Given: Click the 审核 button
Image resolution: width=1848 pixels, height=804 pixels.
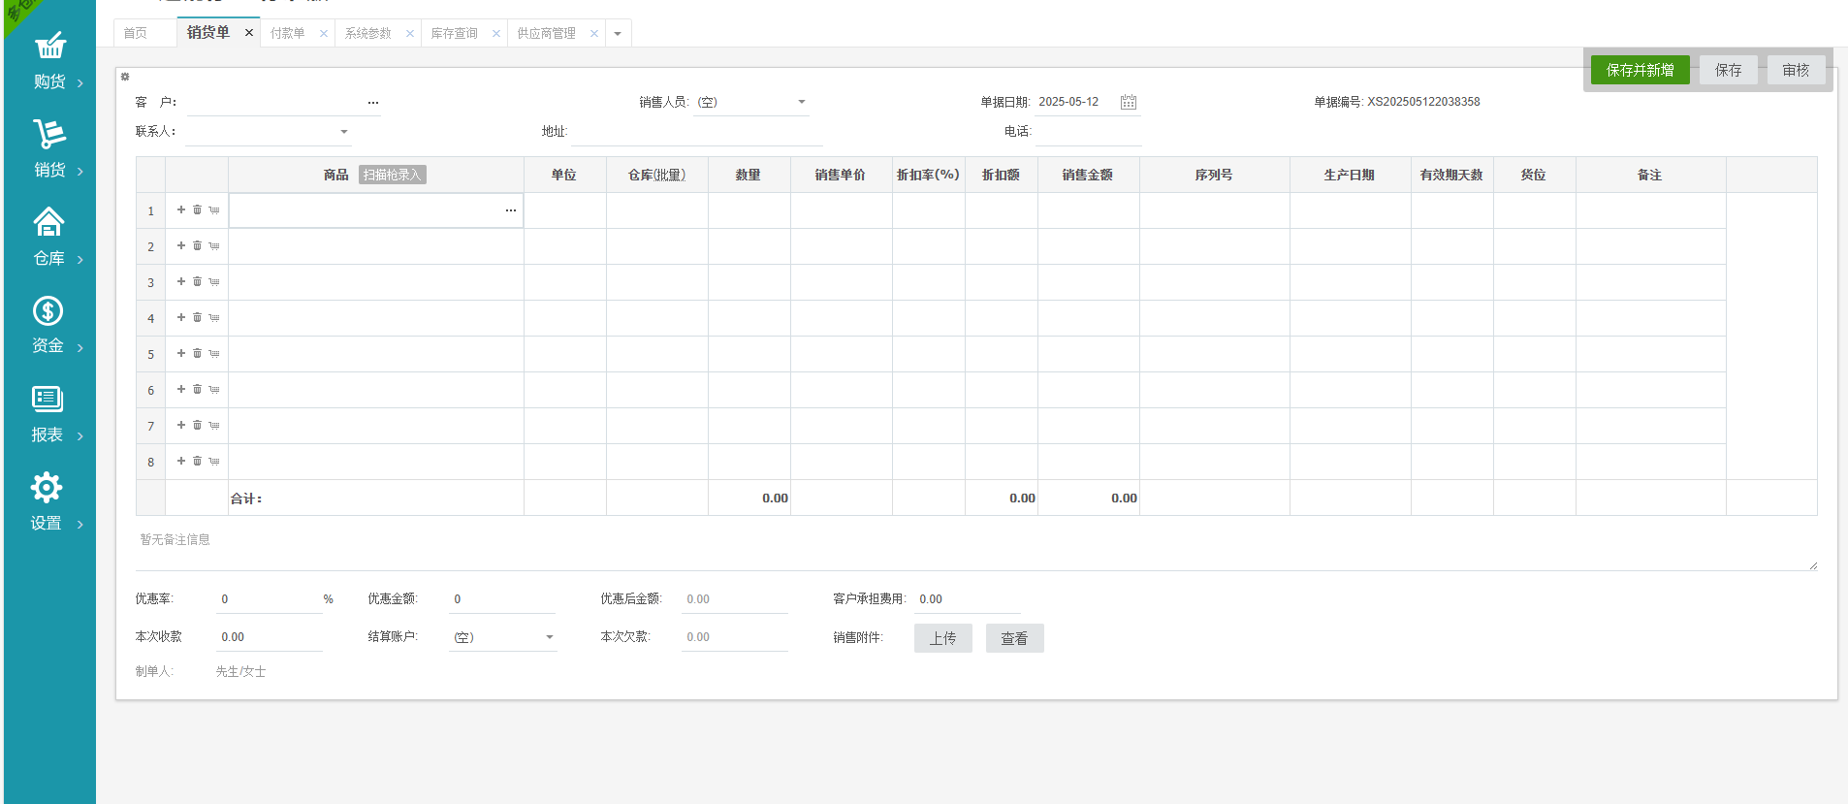Looking at the screenshot, I should tap(1797, 70).
